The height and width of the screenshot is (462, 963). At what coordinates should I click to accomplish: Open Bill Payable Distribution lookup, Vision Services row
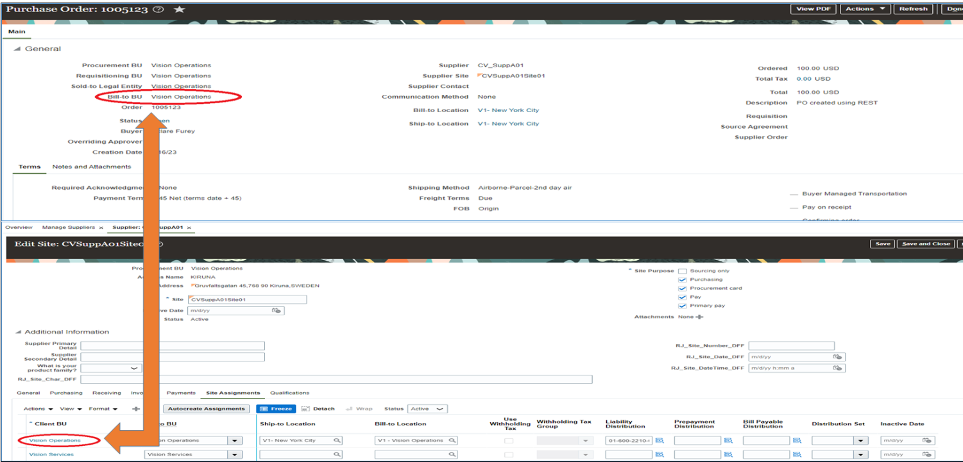pos(797,455)
